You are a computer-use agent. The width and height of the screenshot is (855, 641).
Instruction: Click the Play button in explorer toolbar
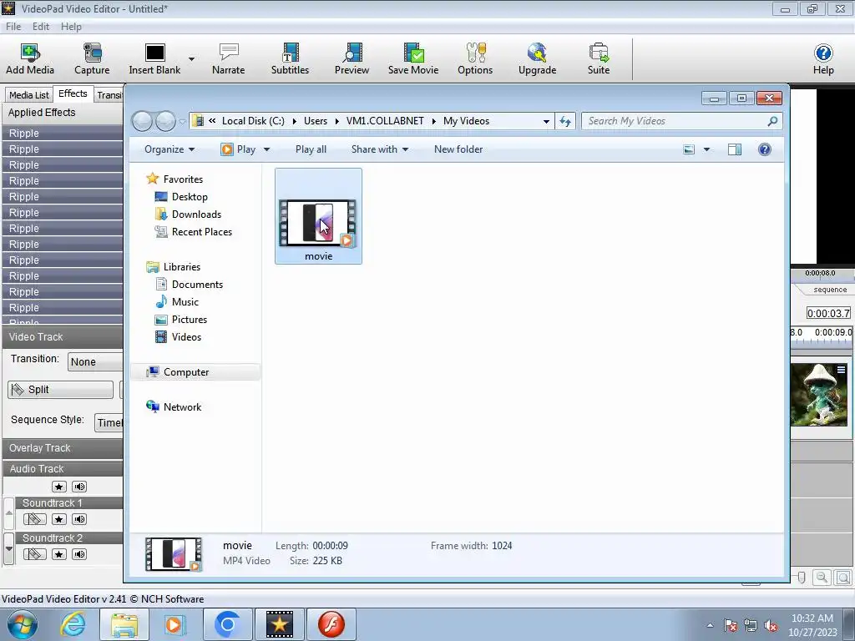click(238, 149)
